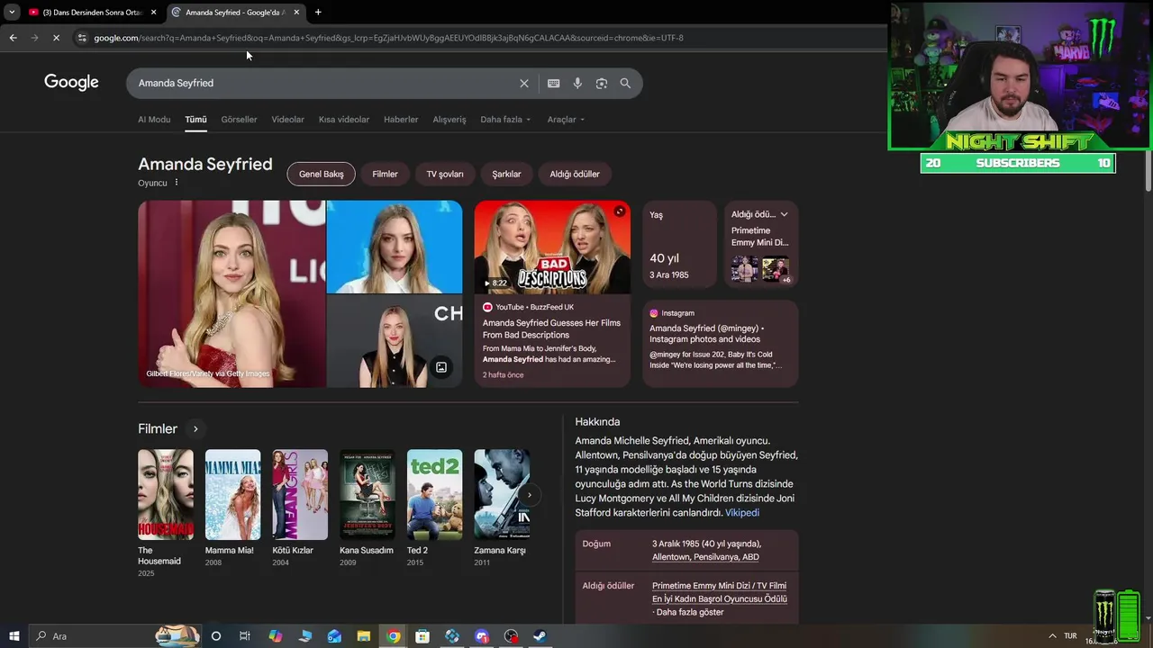Clear the search box with the X icon
1153x648 pixels.
(x=524, y=83)
